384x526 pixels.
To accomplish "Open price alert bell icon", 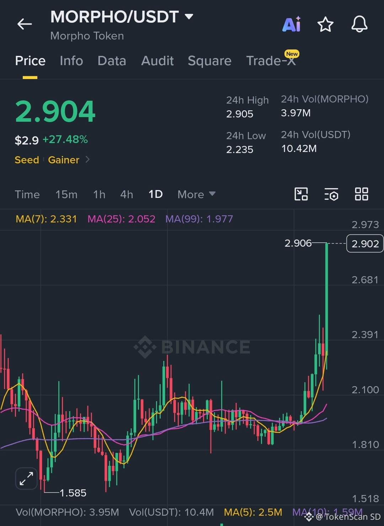I will (359, 24).
